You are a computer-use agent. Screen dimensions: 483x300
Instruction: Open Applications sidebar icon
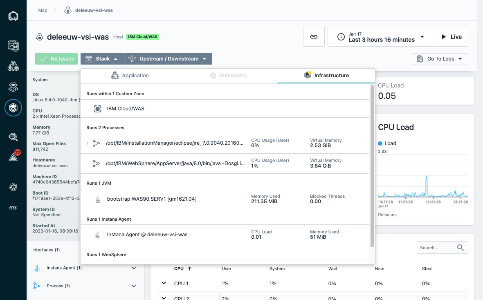click(x=13, y=66)
